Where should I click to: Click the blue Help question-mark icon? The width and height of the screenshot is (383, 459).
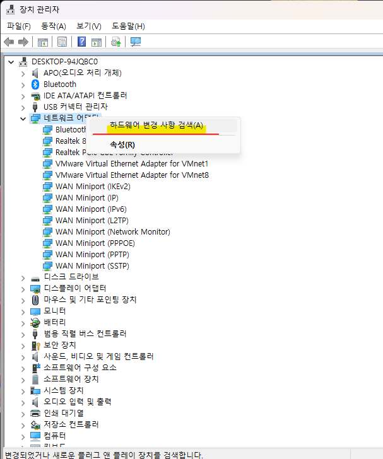pos(82,42)
